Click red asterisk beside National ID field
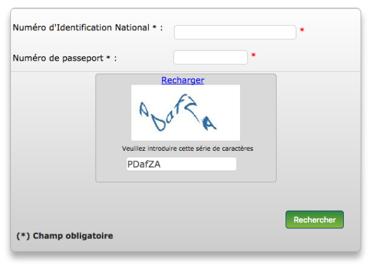 point(302,30)
